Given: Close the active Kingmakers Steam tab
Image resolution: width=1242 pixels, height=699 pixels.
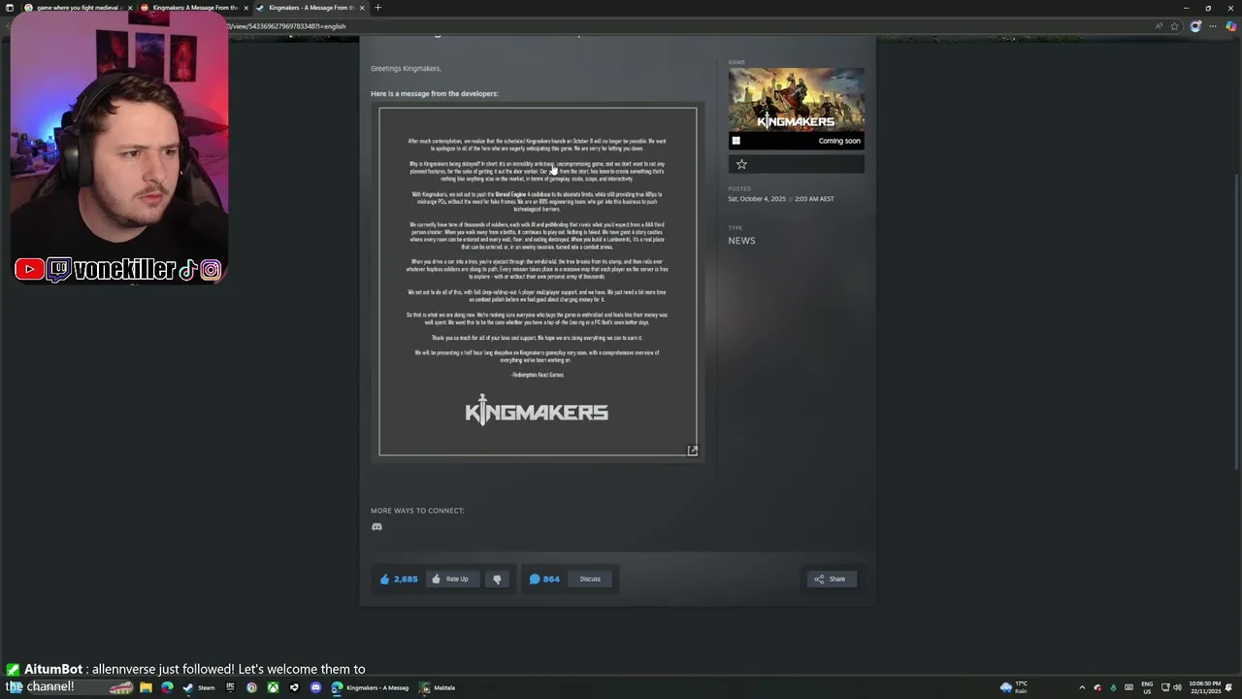Looking at the screenshot, I should [362, 8].
